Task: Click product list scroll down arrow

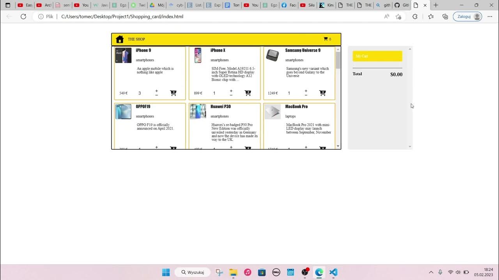Action: coord(338,147)
